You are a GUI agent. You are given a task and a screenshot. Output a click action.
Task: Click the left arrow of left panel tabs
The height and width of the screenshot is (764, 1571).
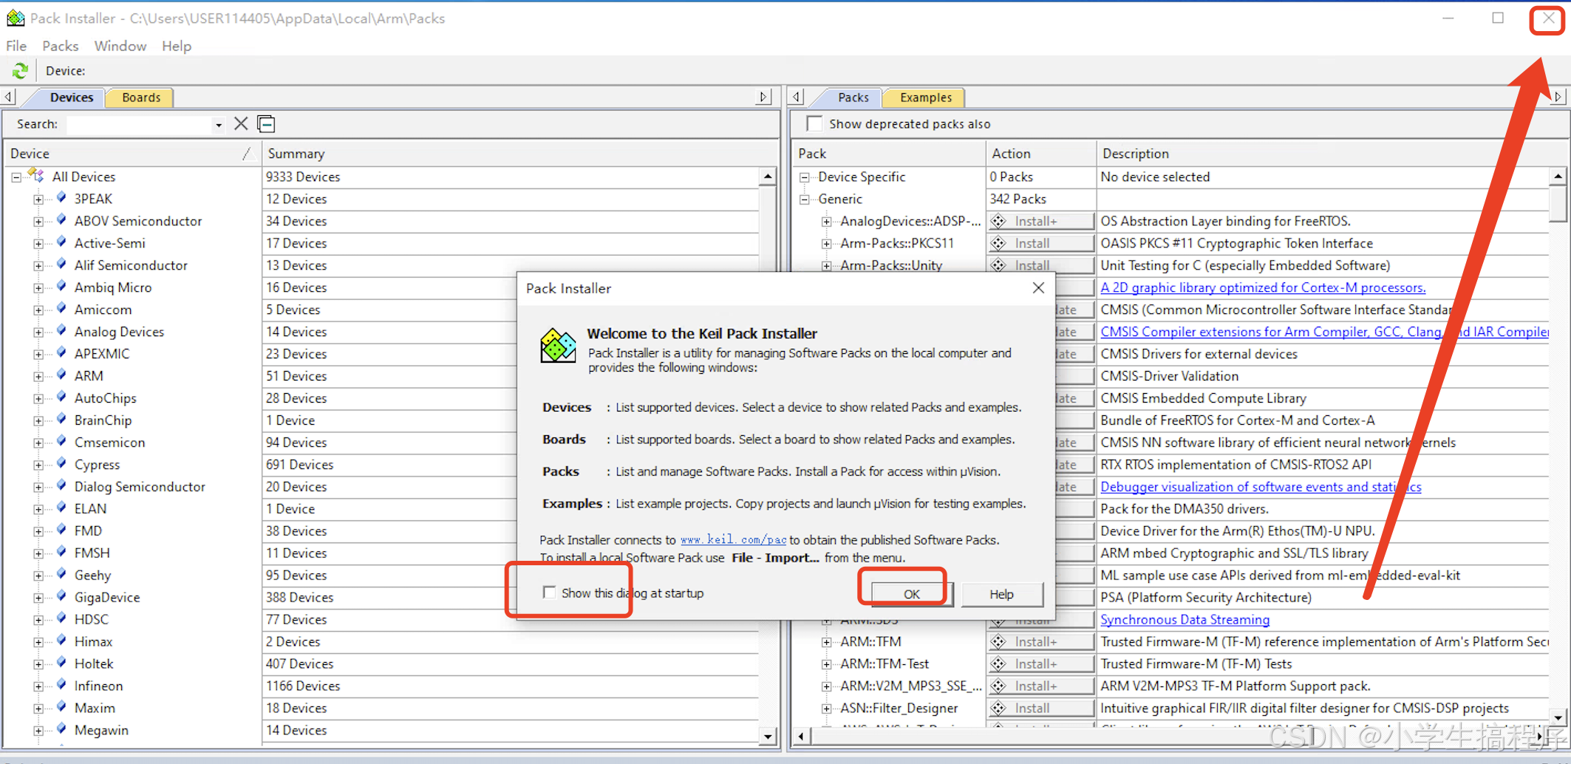click(x=9, y=97)
